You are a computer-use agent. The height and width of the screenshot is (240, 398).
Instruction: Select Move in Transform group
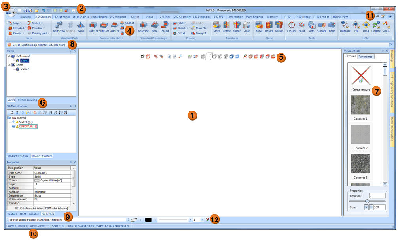(216, 27)
